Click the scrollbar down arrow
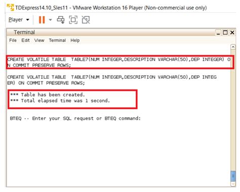Screen dimensions: 240x192 233,184
